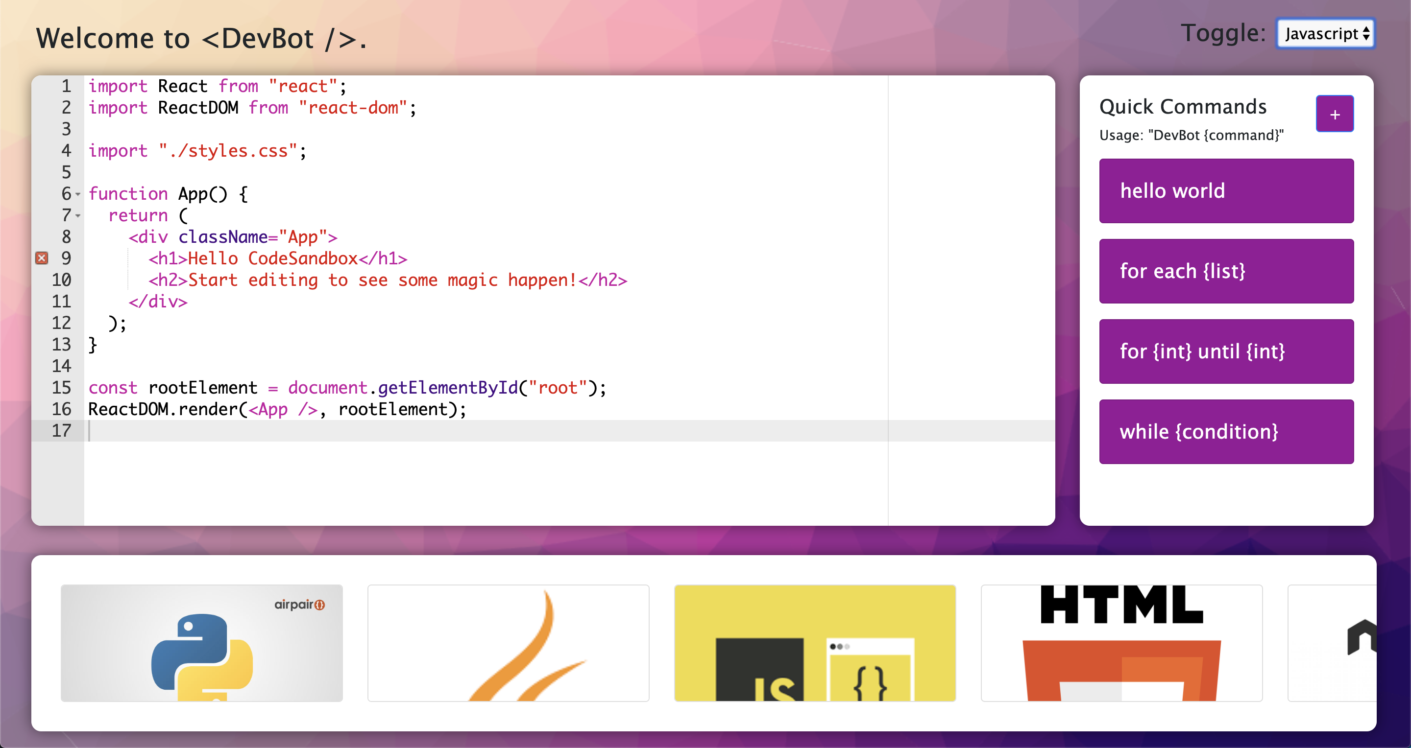Run the for {int} until {int} command
The width and height of the screenshot is (1411, 748).
coord(1226,351)
